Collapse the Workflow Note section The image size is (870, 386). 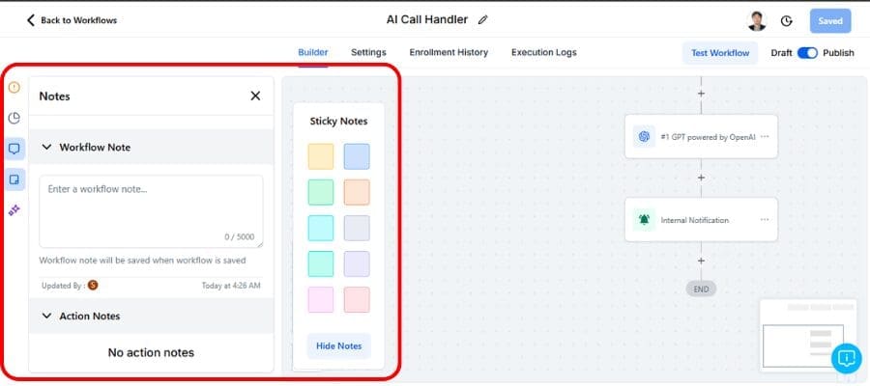[x=46, y=148]
